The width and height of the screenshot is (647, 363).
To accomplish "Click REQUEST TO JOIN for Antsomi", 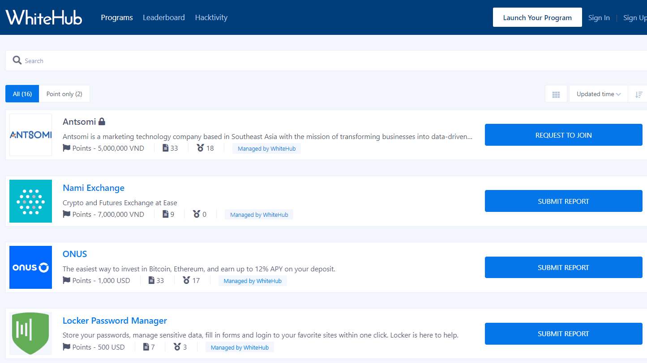I will (564, 135).
